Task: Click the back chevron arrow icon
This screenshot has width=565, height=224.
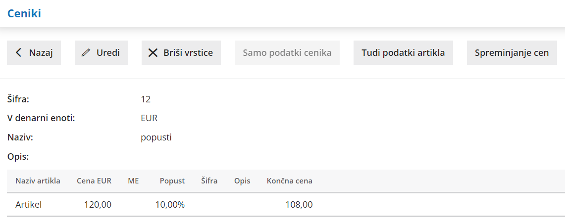Action: 19,53
